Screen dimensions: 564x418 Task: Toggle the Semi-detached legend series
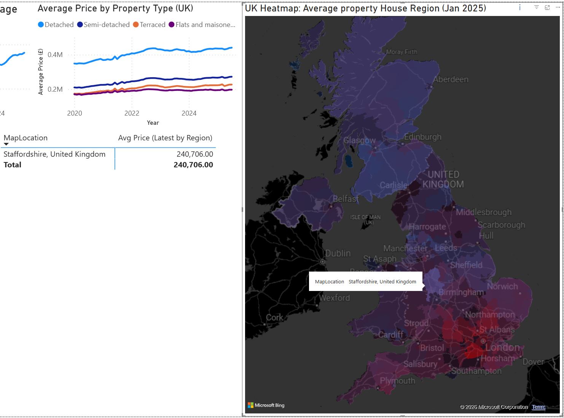[x=103, y=25]
